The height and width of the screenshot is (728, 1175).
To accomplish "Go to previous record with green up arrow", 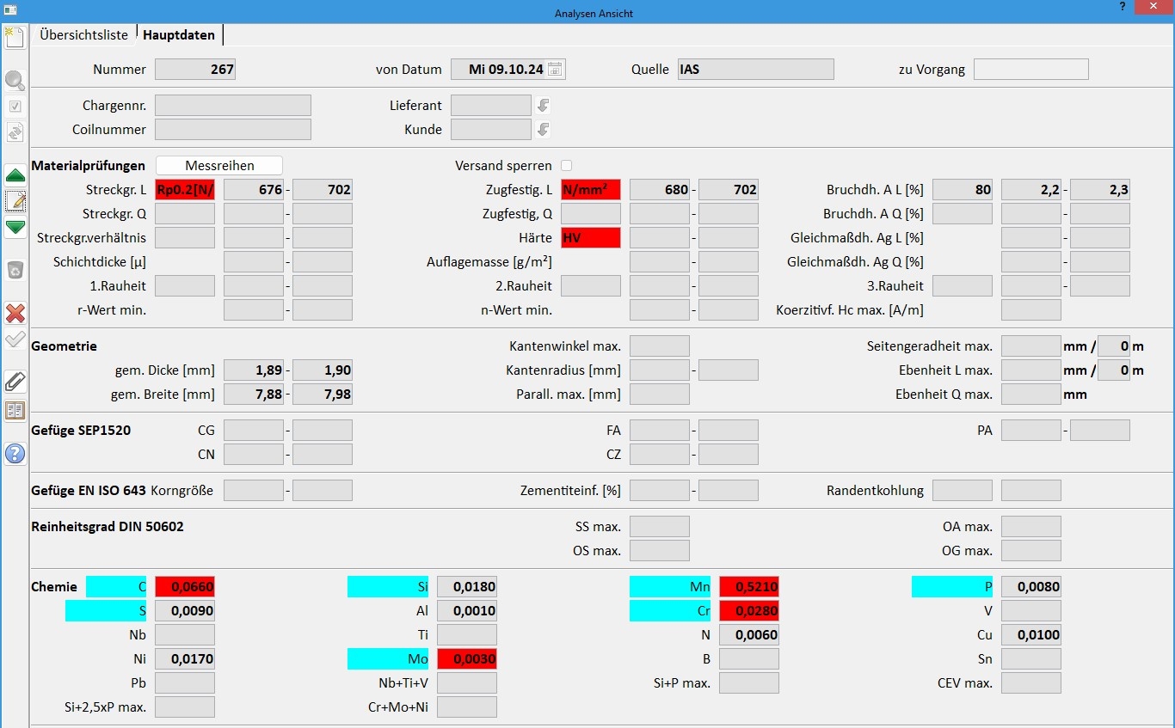I will click(x=15, y=175).
